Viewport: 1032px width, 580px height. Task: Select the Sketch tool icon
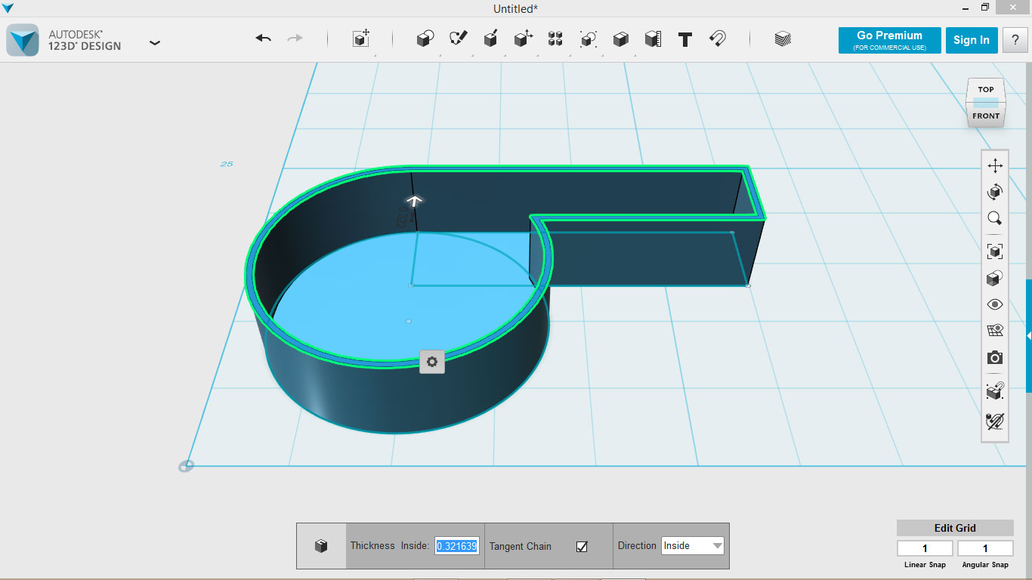pyautogui.click(x=458, y=39)
